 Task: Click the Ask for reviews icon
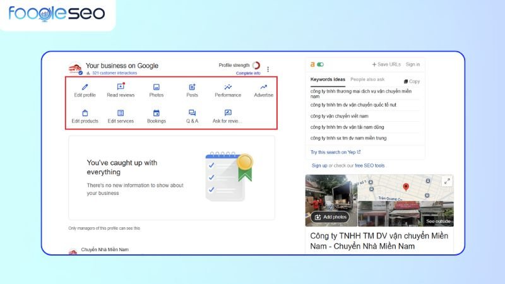click(x=228, y=113)
